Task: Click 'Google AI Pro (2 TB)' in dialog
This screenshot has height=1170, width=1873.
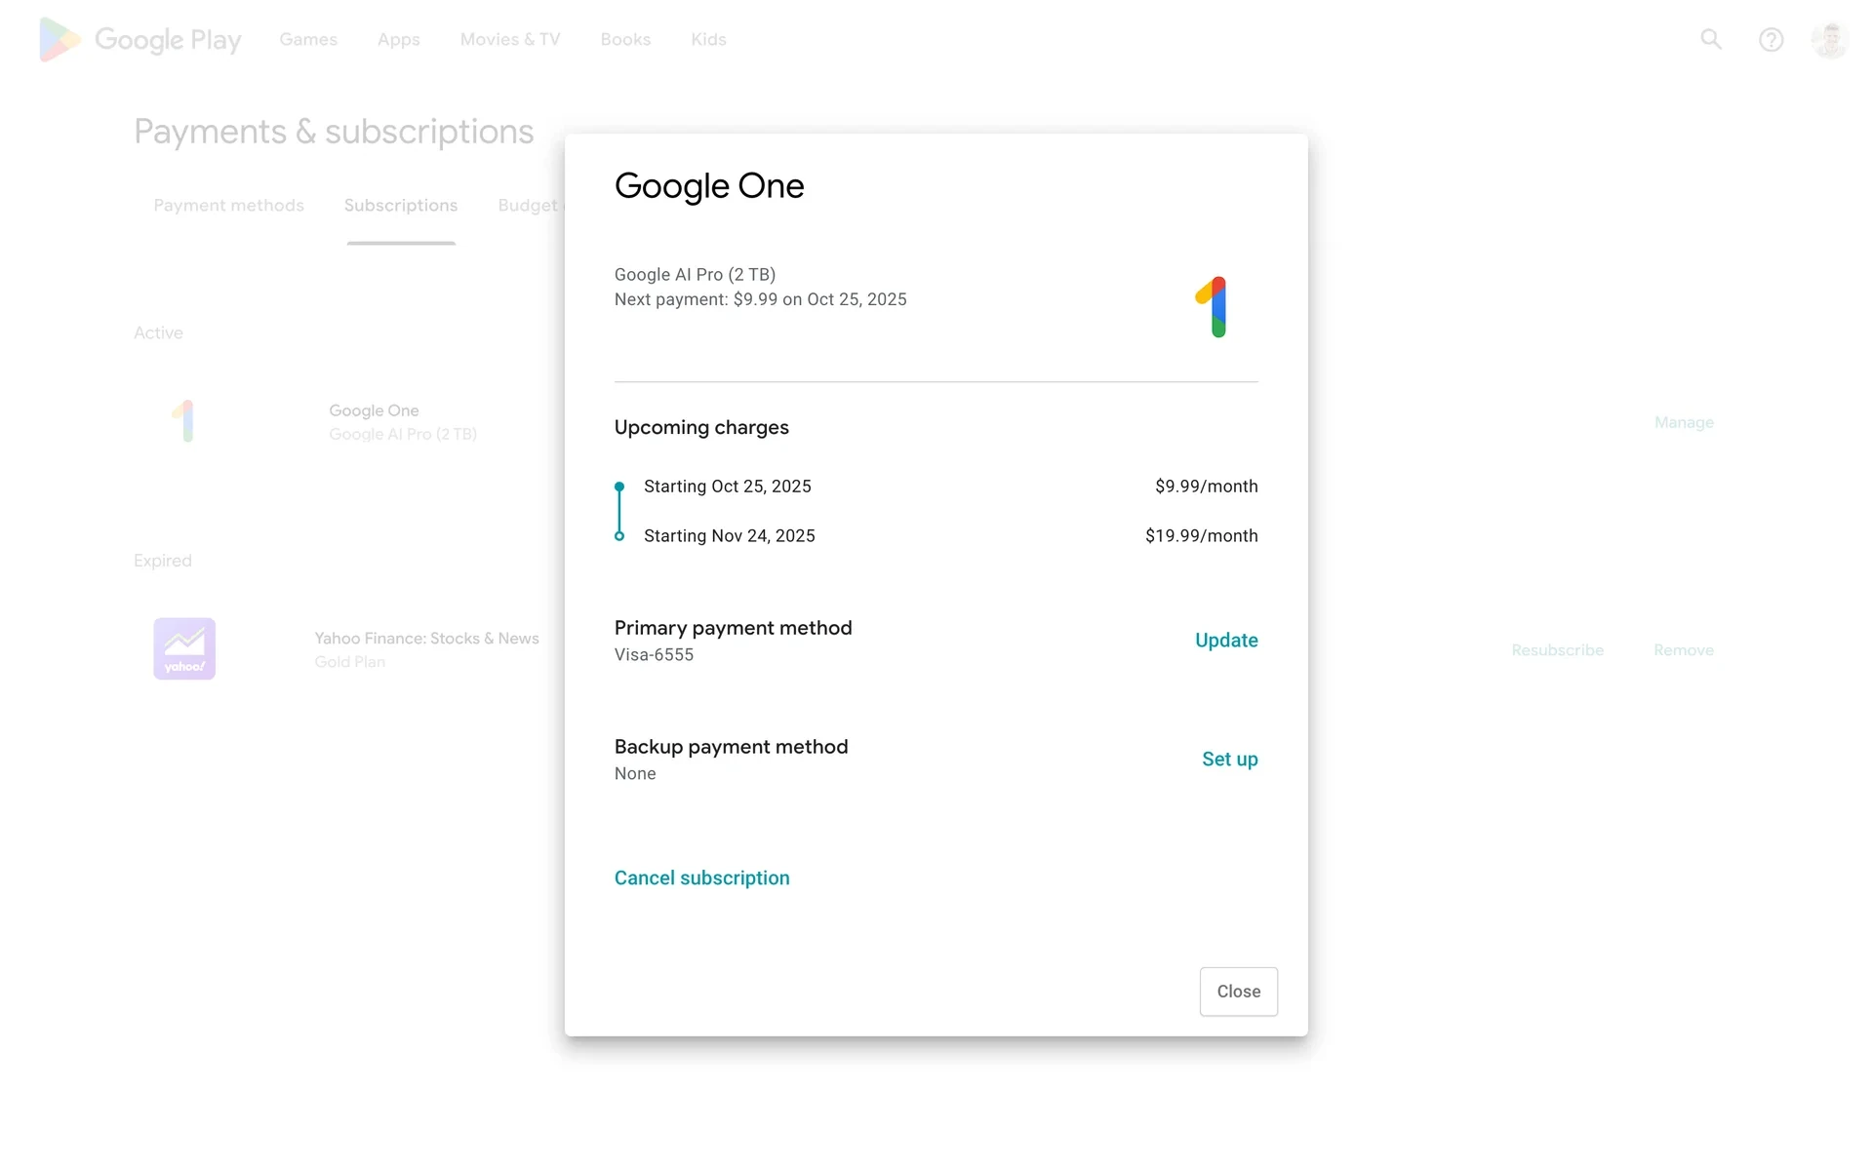Action: point(696,275)
